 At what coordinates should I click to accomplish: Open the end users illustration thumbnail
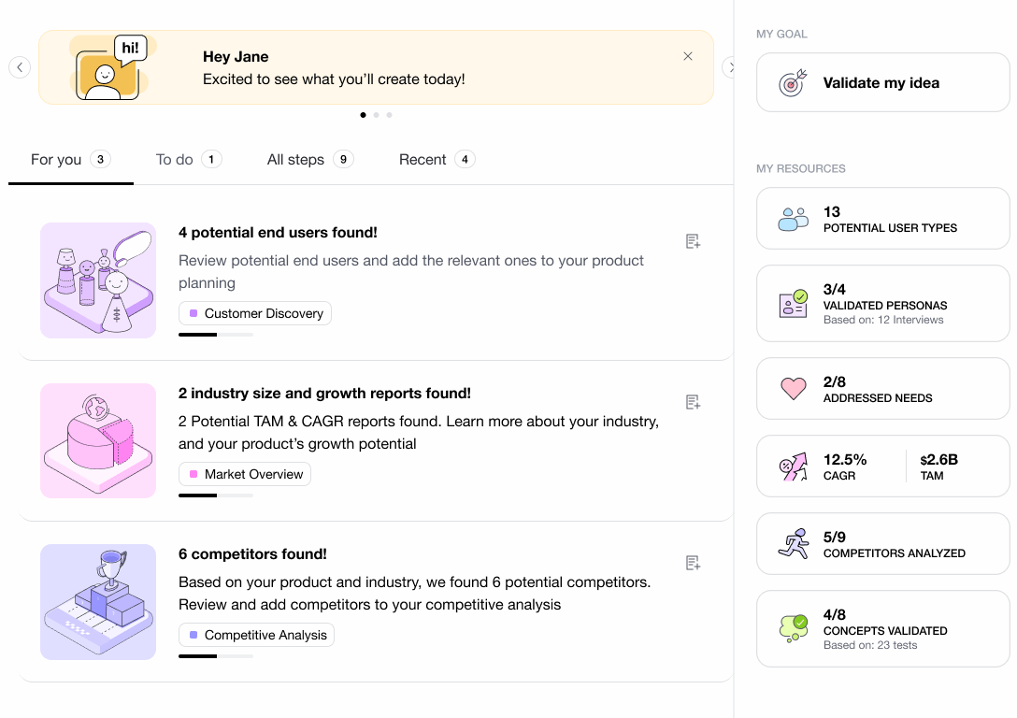tap(98, 280)
